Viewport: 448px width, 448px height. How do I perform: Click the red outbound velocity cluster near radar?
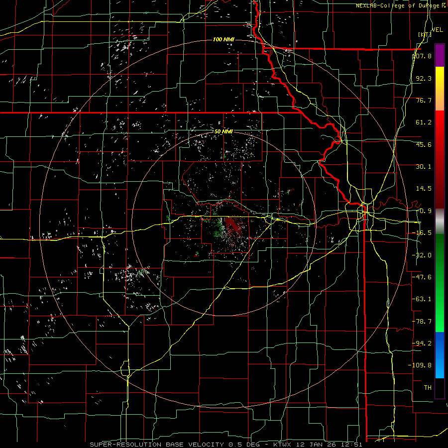tap(233, 225)
